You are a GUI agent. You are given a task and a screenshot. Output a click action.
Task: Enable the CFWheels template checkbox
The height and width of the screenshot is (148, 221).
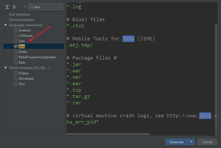[16, 36]
